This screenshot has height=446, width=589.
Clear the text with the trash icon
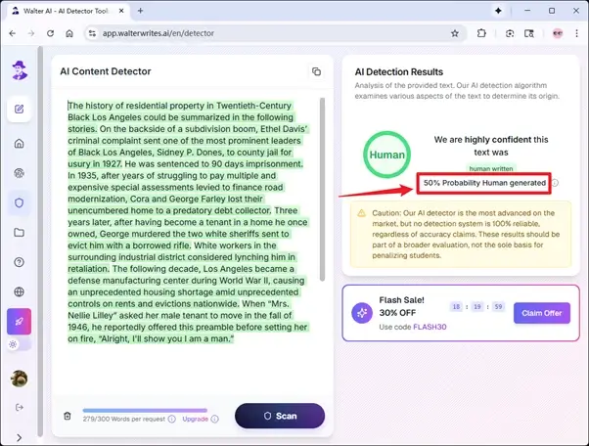[x=68, y=416]
